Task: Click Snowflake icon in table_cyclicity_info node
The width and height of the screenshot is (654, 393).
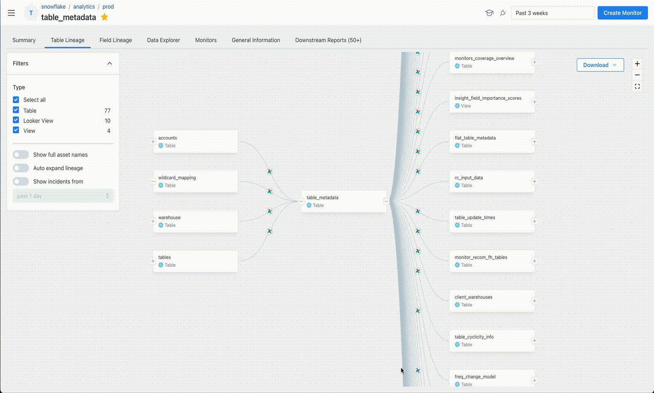Action: [x=457, y=345]
